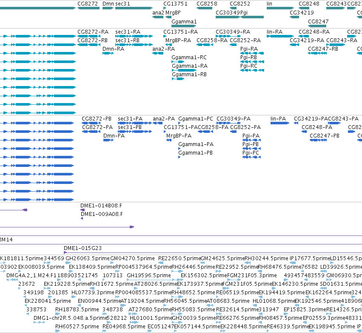The height and width of the screenshot is (333, 362).
Task: Open the GH19596.5prime EST label
Action: [x=149, y=276]
